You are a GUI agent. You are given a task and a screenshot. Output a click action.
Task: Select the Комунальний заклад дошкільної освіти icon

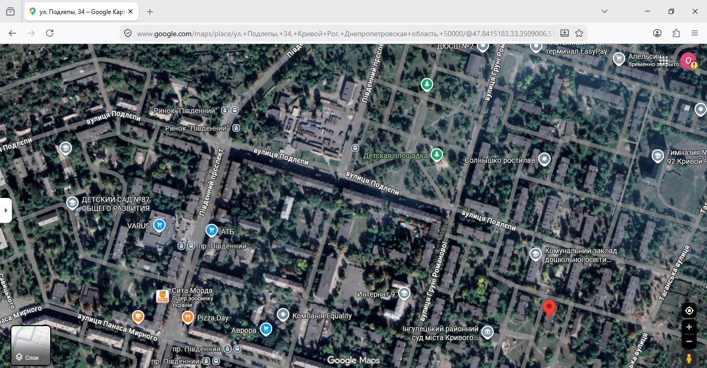pos(535,254)
